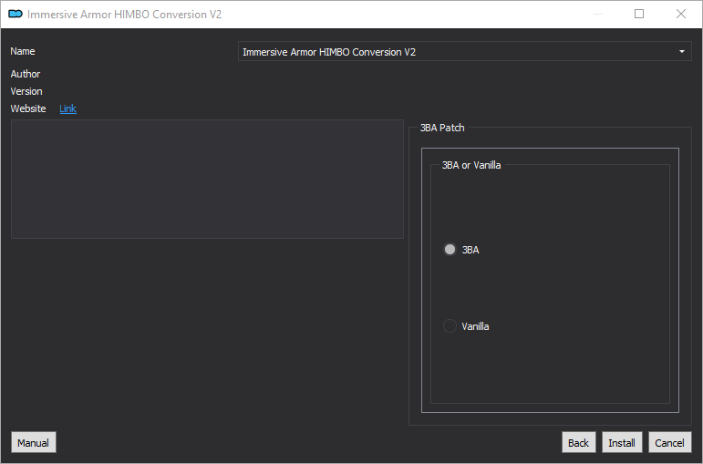Click the window title bar text
Viewport: 703px width, 464px height.
pyautogui.click(x=124, y=15)
